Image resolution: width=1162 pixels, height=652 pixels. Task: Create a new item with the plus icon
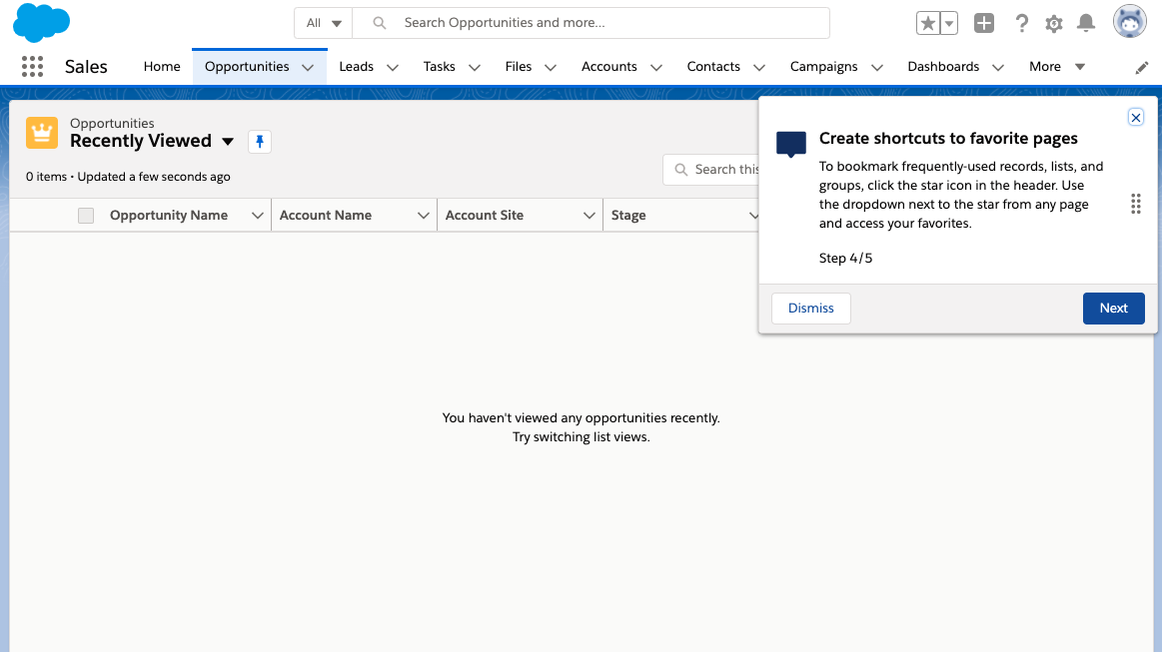coord(983,22)
